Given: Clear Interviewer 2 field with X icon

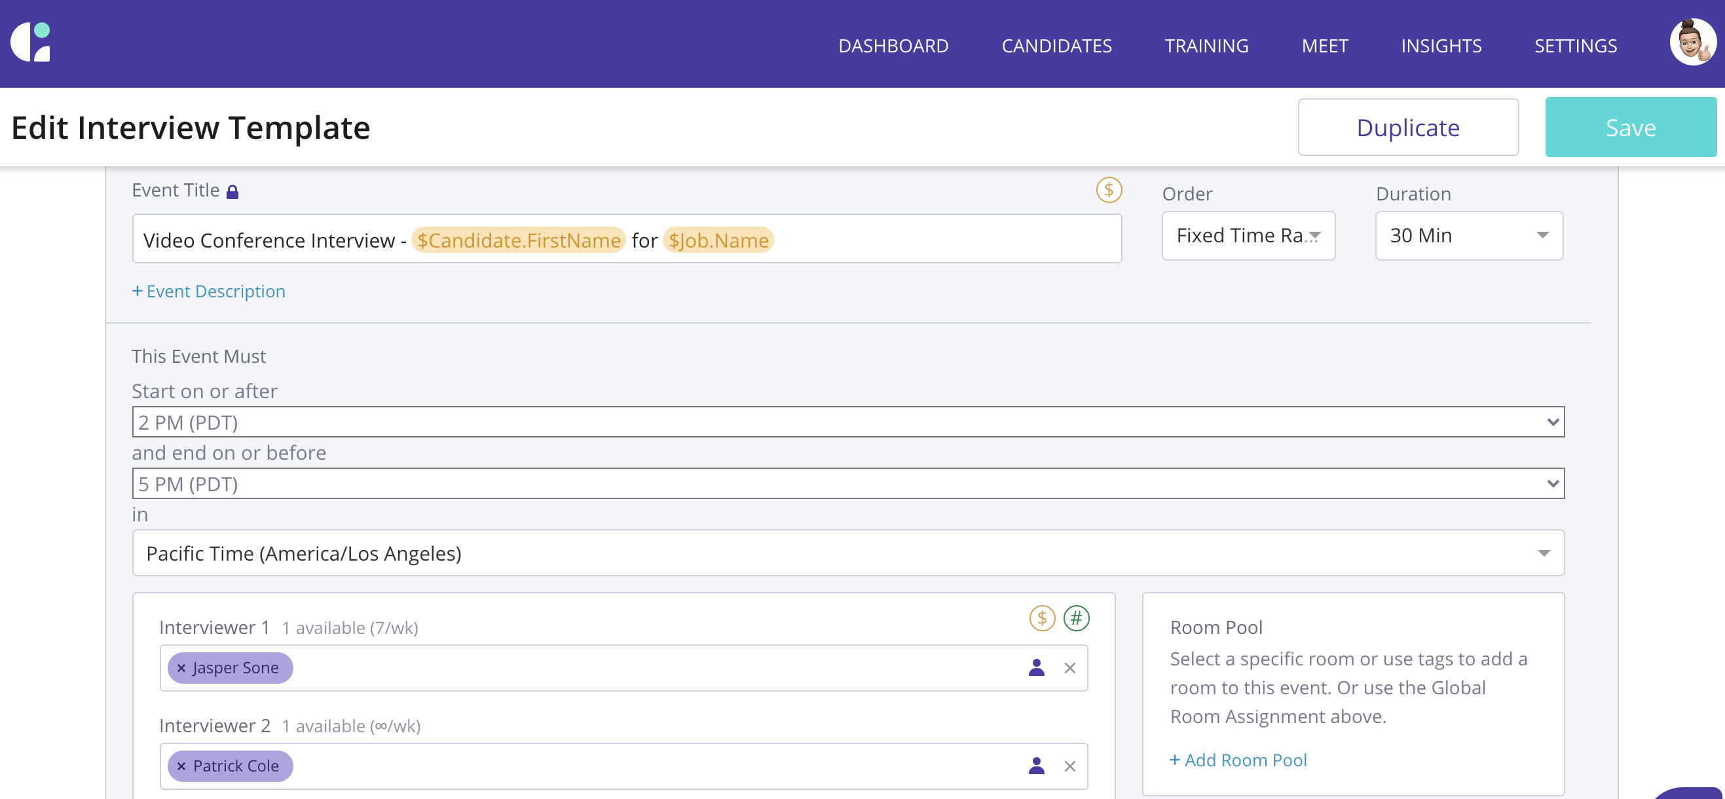Looking at the screenshot, I should click(1069, 766).
